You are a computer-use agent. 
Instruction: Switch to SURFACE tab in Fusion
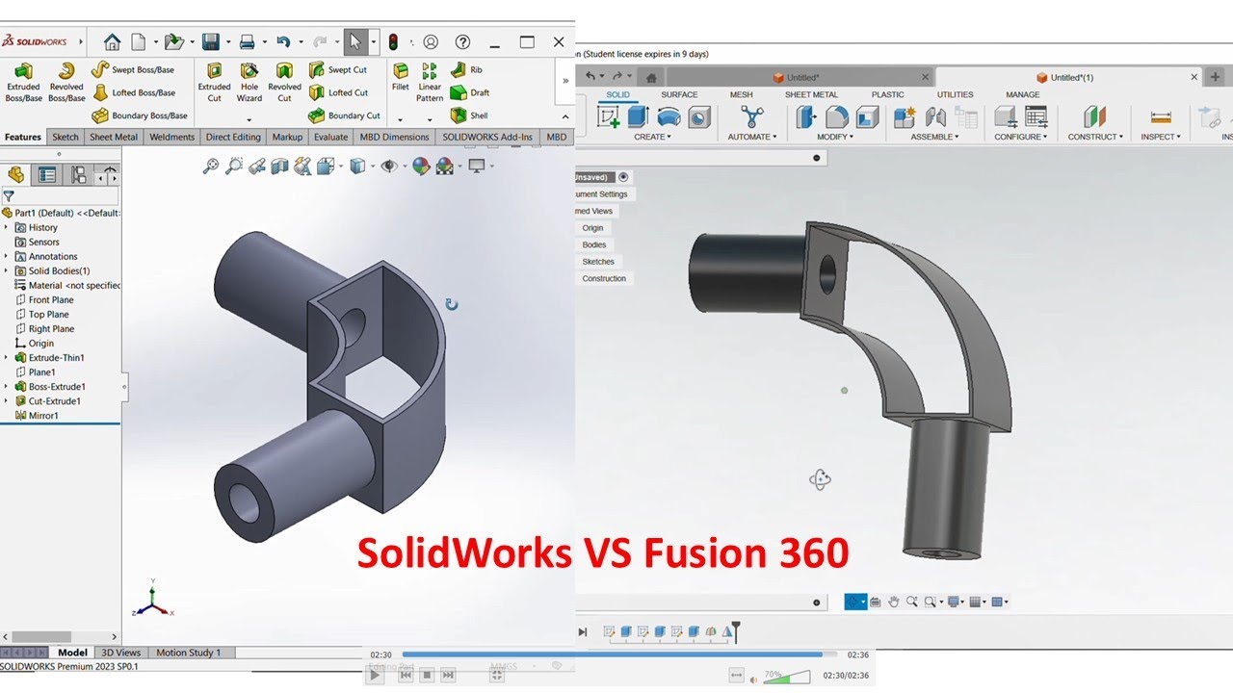pyautogui.click(x=679, y=94)
